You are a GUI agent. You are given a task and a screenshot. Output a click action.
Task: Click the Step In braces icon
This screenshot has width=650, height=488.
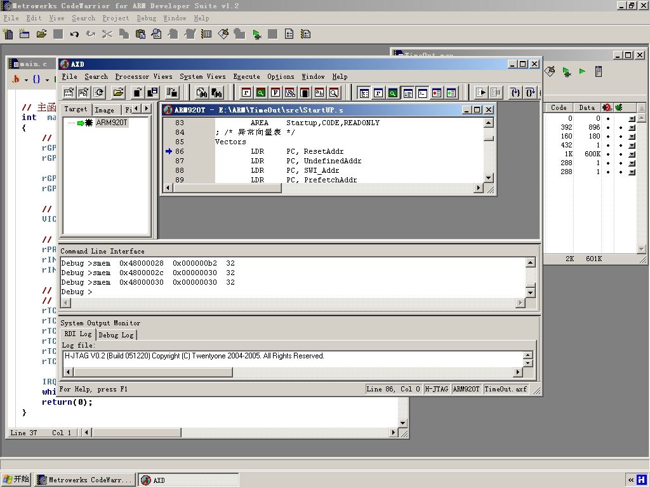click(x=515, y=93)
